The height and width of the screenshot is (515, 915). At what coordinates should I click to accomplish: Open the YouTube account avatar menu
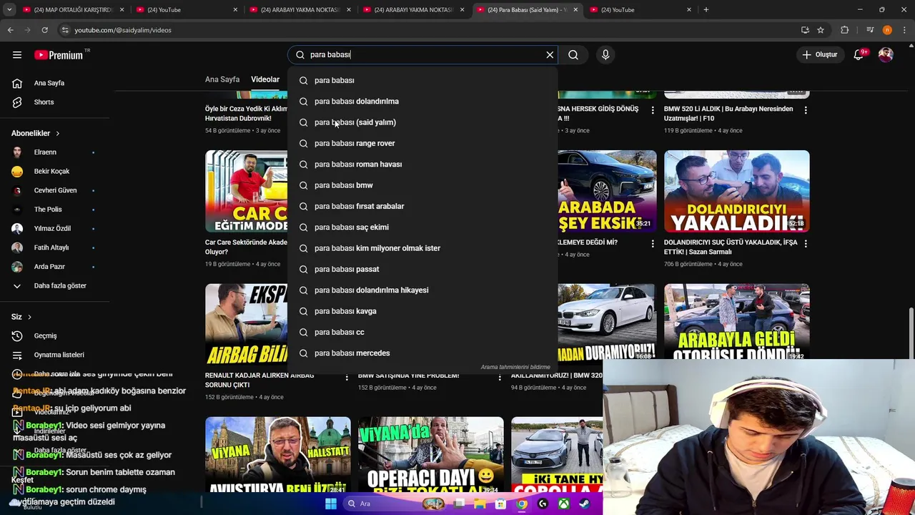(886, 55)
